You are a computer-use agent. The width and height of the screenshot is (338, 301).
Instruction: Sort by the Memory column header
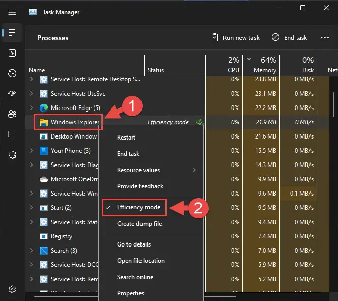(x=261, y=66)
